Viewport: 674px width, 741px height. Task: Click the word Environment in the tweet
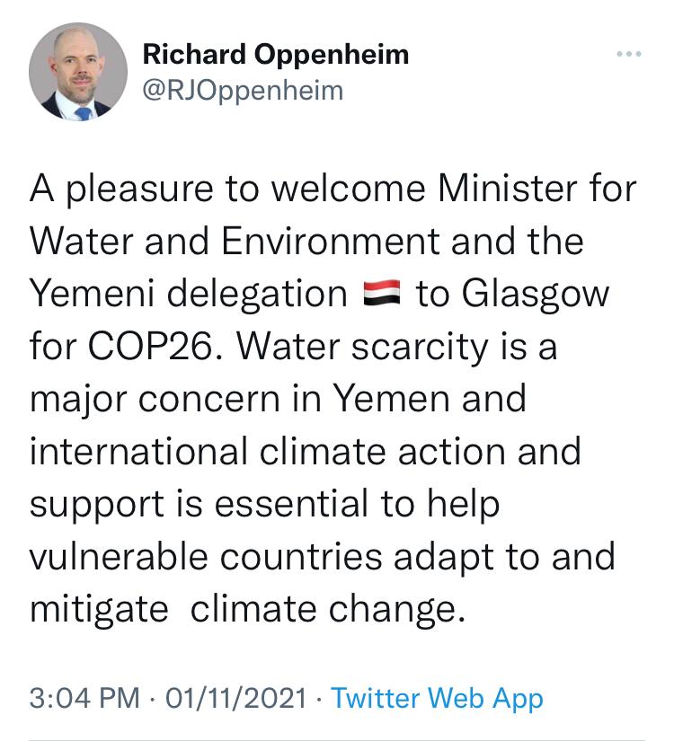331,242
